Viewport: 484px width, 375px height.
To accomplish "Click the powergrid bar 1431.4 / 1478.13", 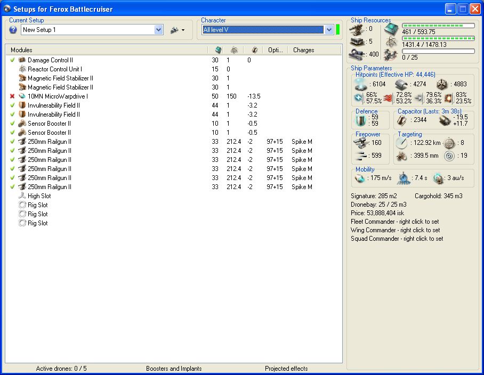I will click(x=438, y=38).
